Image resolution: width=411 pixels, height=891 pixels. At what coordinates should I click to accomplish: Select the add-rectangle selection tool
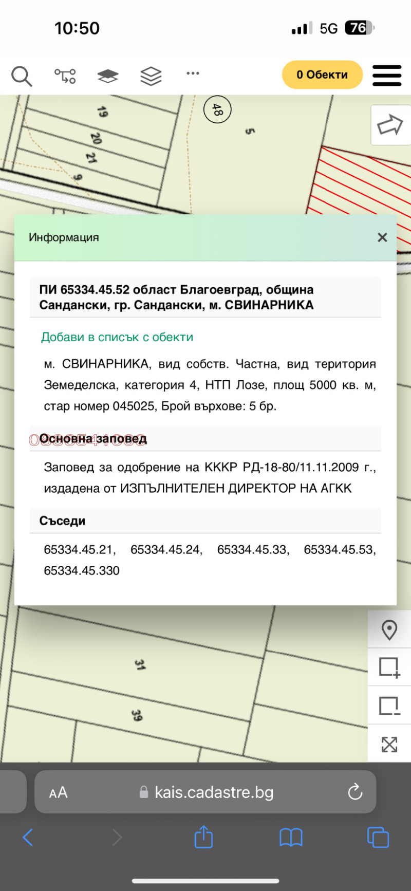point(389,667)
